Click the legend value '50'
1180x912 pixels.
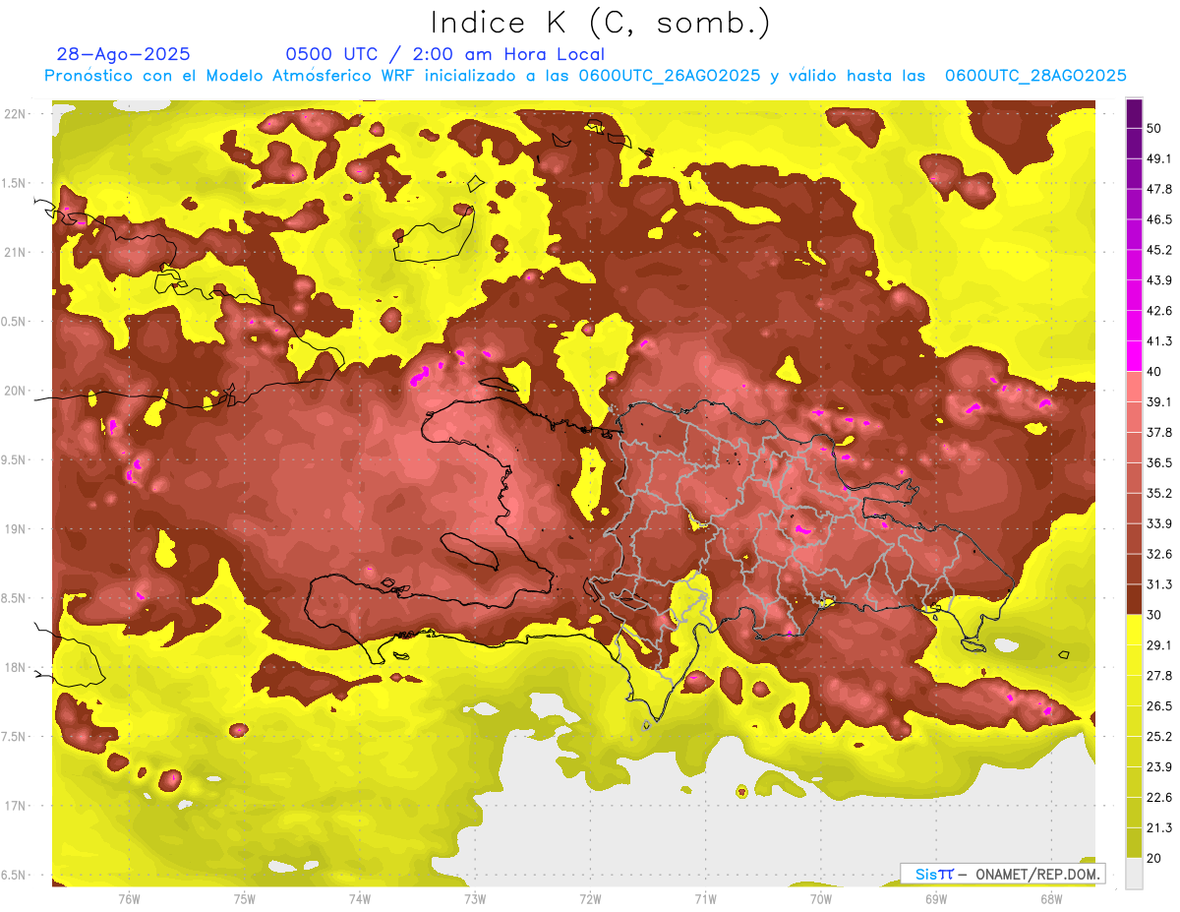[1153, 128]
